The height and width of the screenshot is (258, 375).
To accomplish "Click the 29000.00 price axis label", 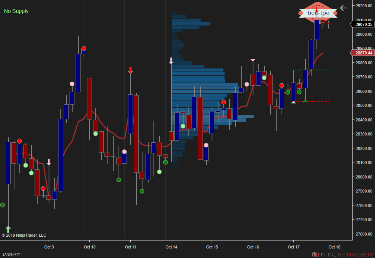I will tap(364, 34).
